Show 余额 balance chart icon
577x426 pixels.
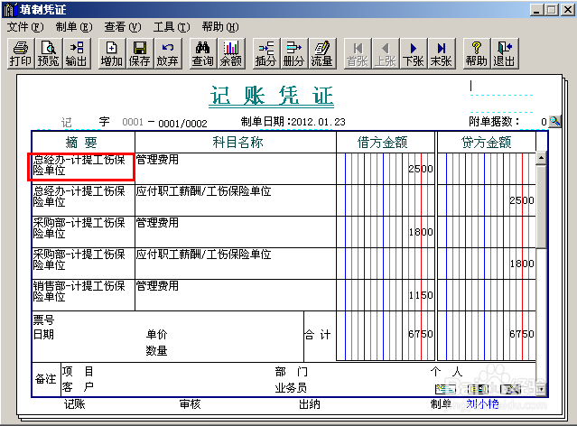coord(231,54)
